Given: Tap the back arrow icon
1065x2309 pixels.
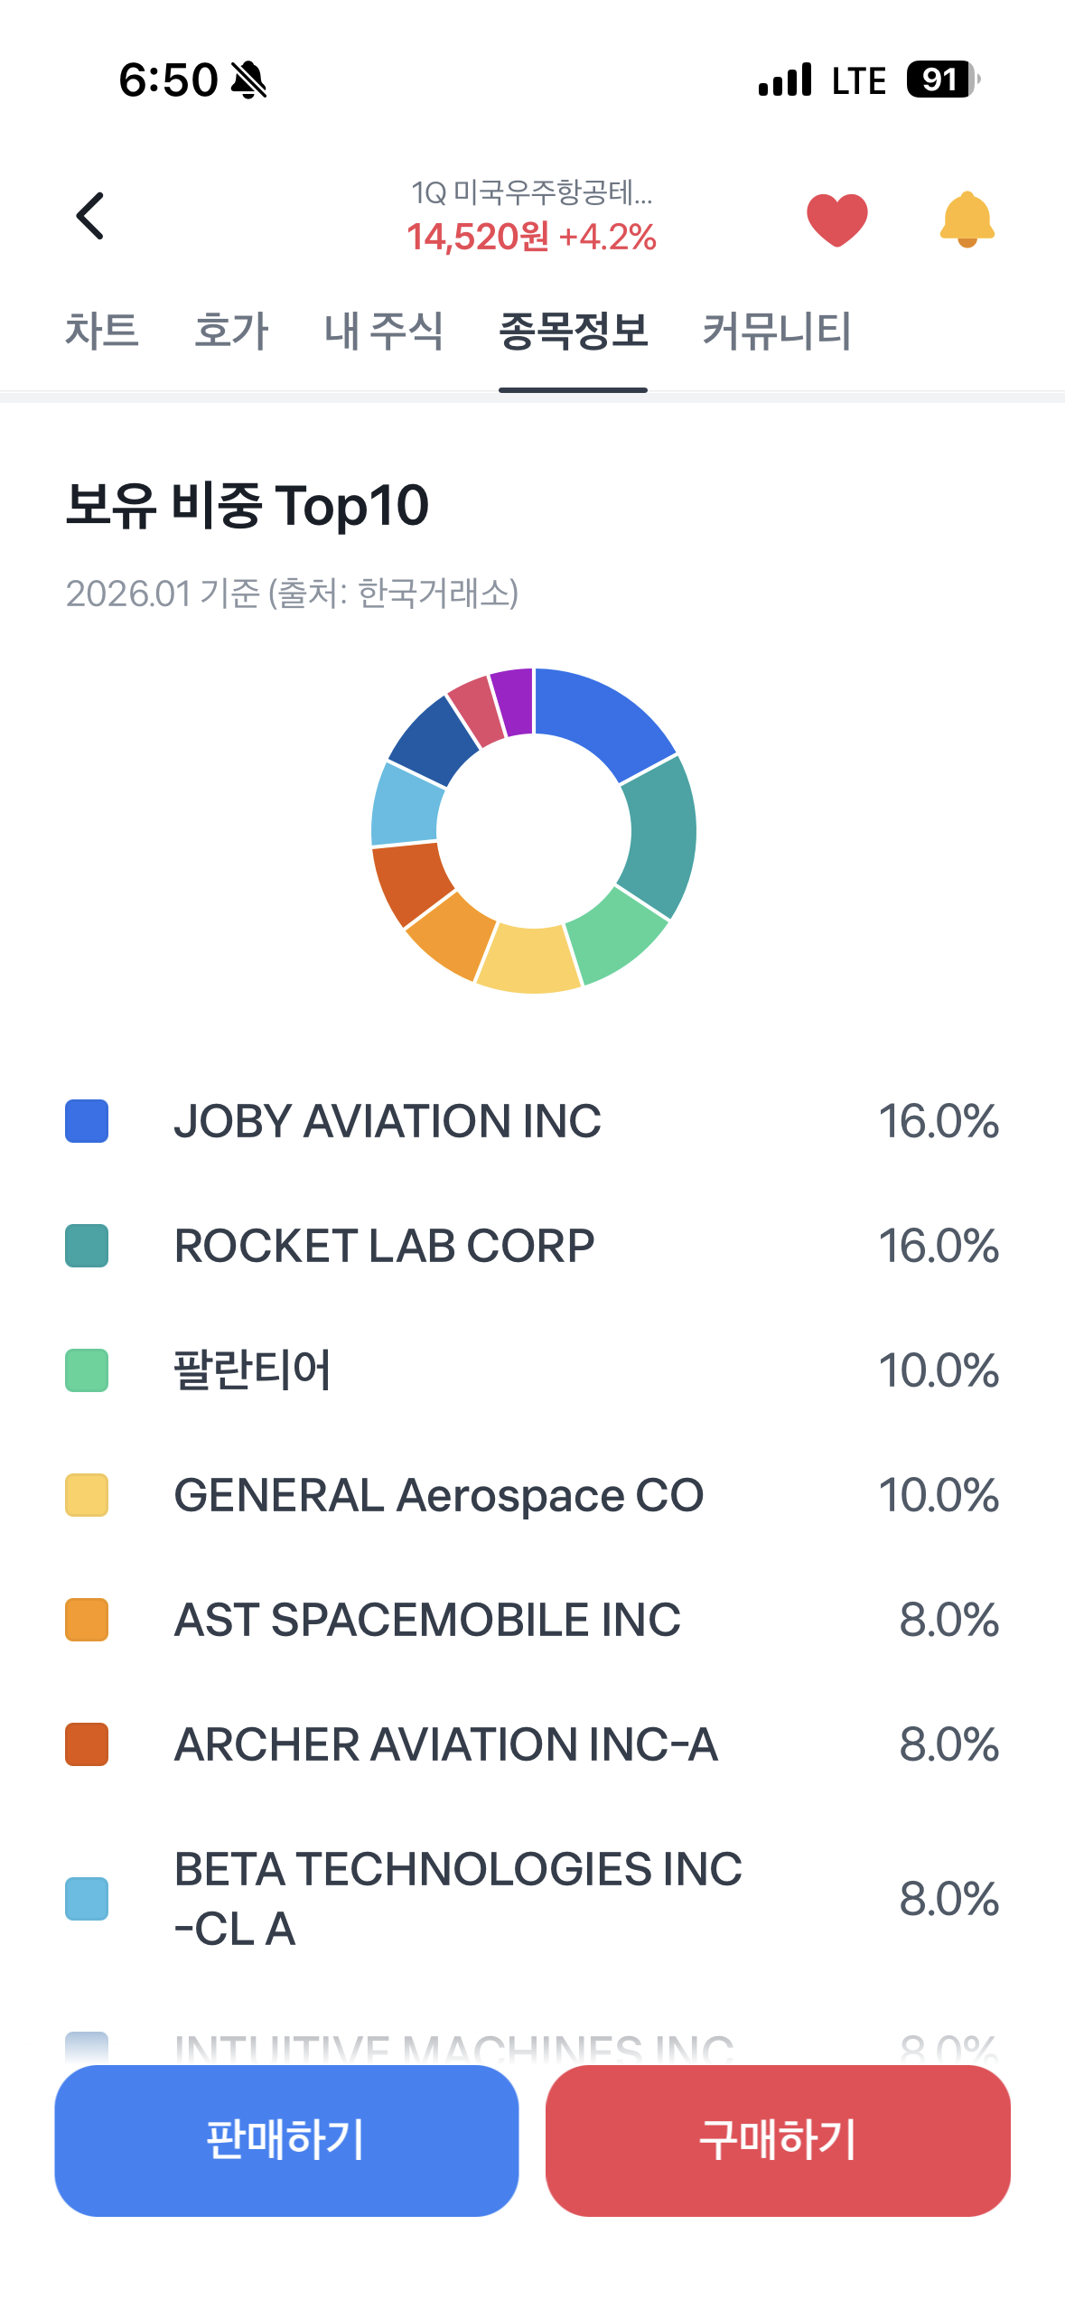Looking at the screenshot, I should 90,217.
